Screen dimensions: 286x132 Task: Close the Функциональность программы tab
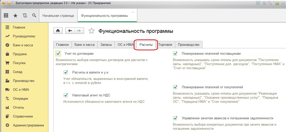[133, 12]
